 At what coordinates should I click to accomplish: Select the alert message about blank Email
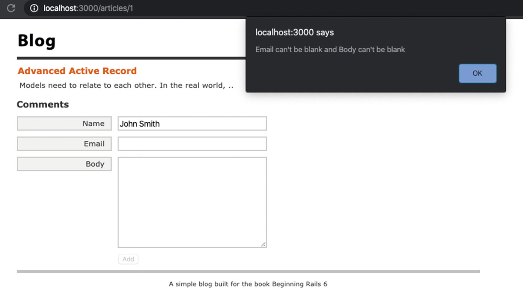(330, 50)
